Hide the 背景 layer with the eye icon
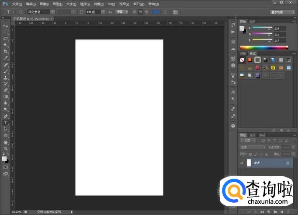 coord(242,162)
